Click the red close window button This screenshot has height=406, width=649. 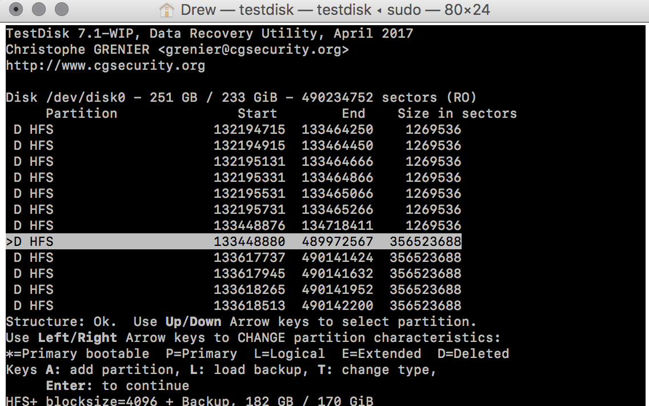pos(16,9)
